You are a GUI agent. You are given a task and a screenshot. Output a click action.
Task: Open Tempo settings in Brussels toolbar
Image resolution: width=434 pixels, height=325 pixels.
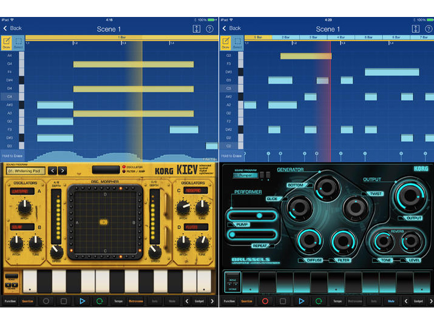337,301
